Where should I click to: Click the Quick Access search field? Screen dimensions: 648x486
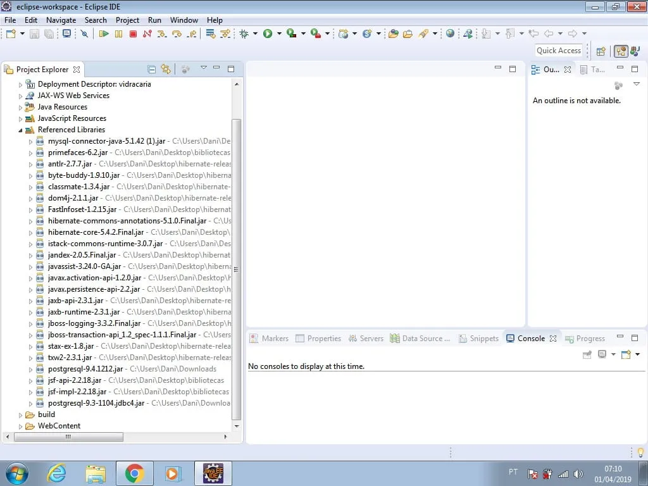coord(558,51)
